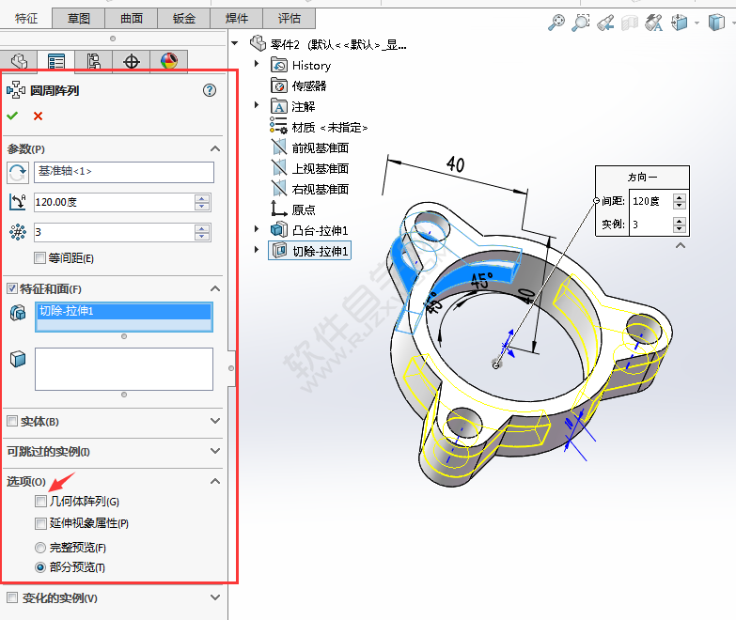This screenshot has height=620, width=736.
Task: Collapse the 特征和面(F) section chevron
Action: tap(215, 288)
